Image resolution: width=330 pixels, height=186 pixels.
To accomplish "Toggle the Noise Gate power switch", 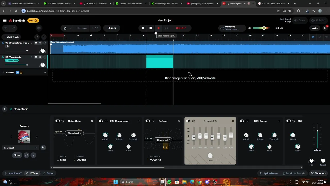I will (57, 121).
